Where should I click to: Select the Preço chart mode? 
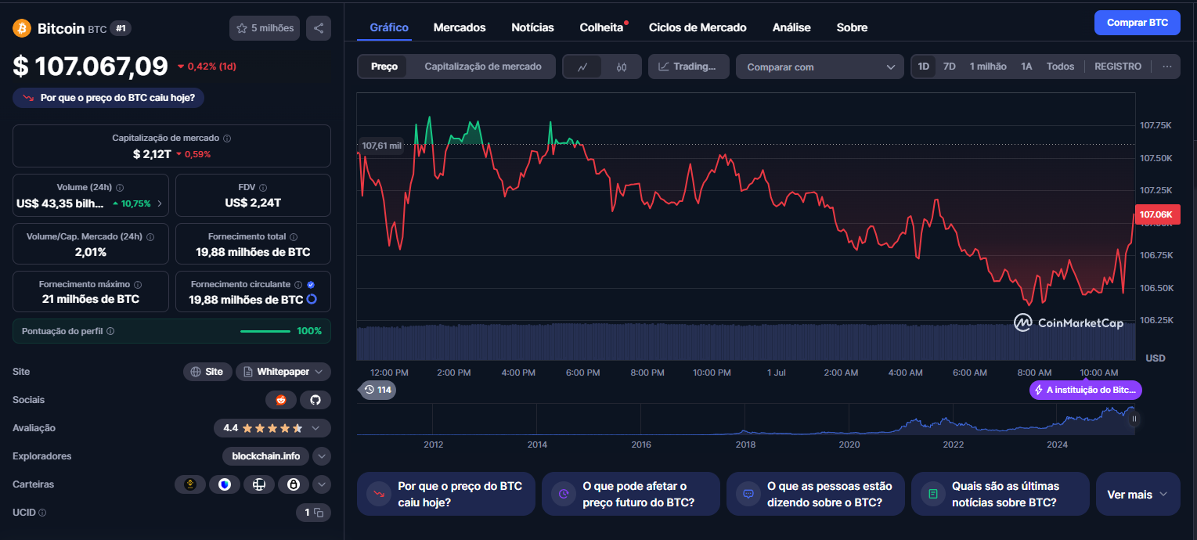point(384,67)
